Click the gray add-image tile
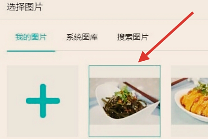 point(43,101)
